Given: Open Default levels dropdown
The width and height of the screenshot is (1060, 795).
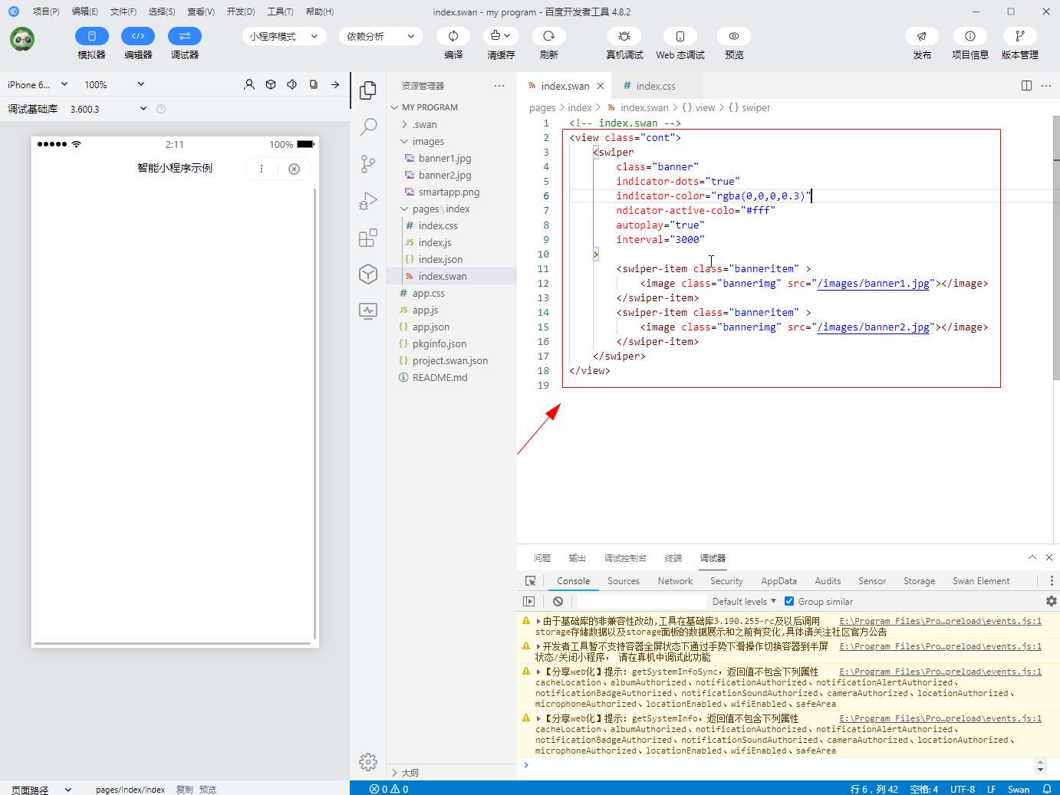Looking at the screenshot, I should click(744, 602).
